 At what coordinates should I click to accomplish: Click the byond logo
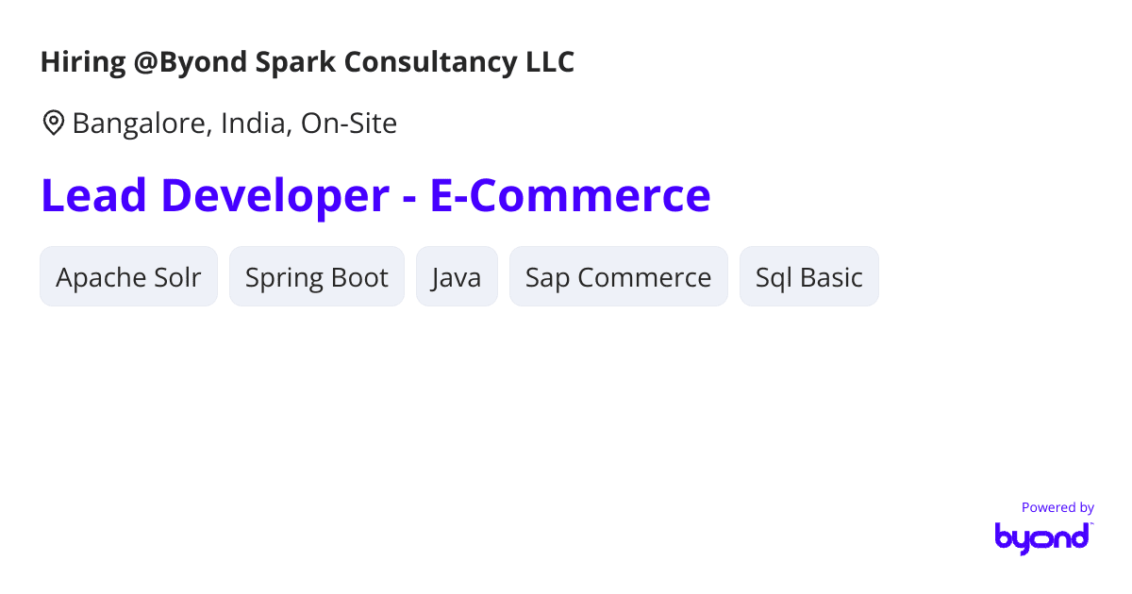(1041, 536)
